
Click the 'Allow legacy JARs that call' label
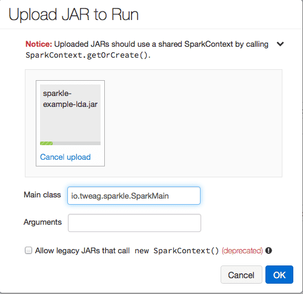pyautogui.click(x=82, y=251)
